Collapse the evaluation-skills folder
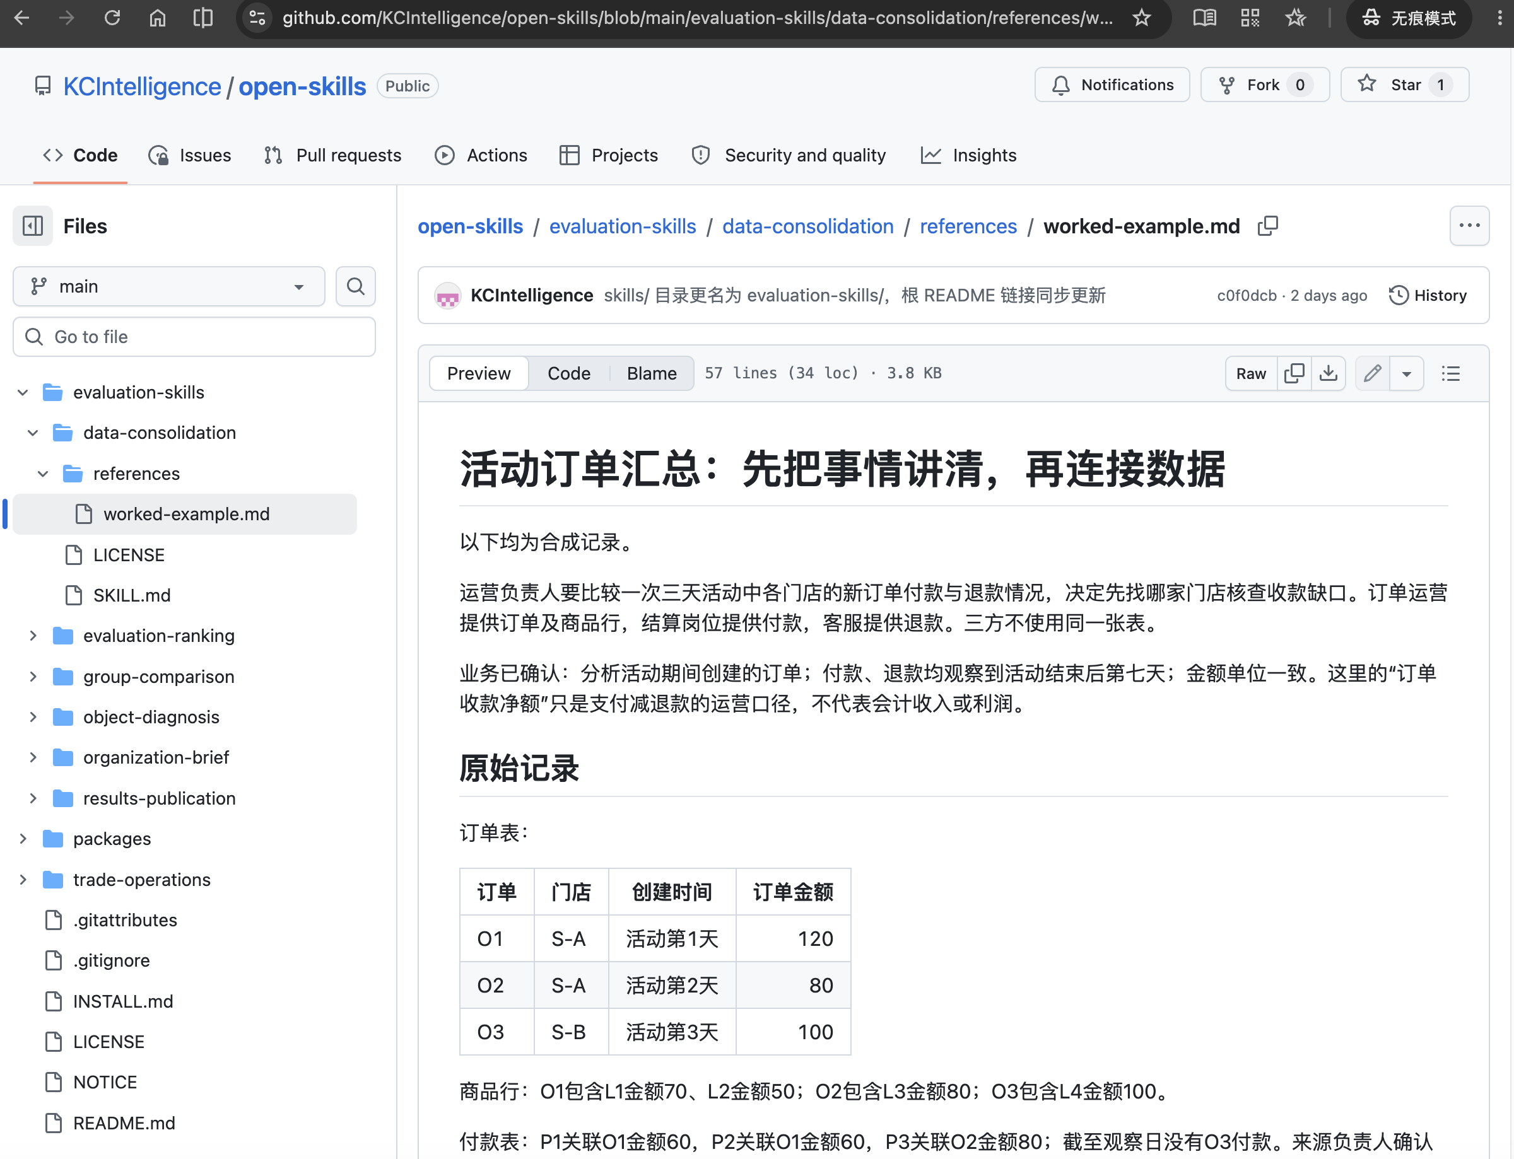This screenshot has width=1514, height=1159. [x=23, y=393]
